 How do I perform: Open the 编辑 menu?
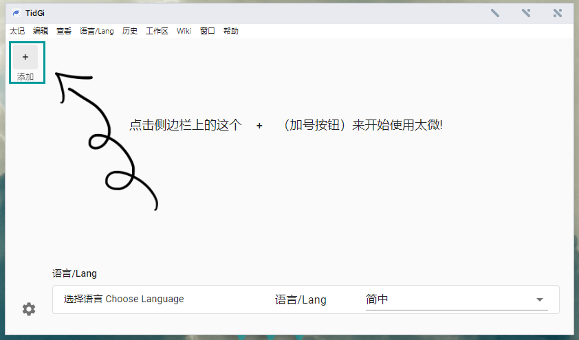[x=41, y=31]
